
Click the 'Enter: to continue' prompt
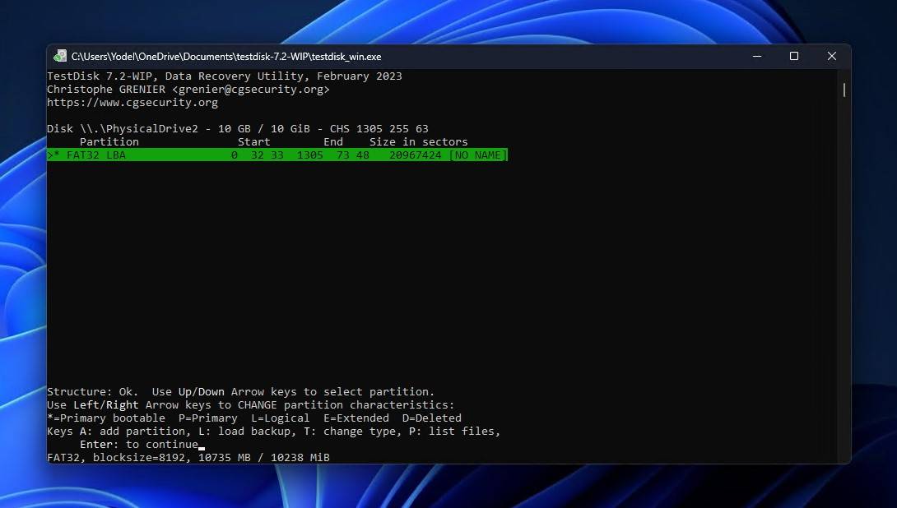click(139, 445)
